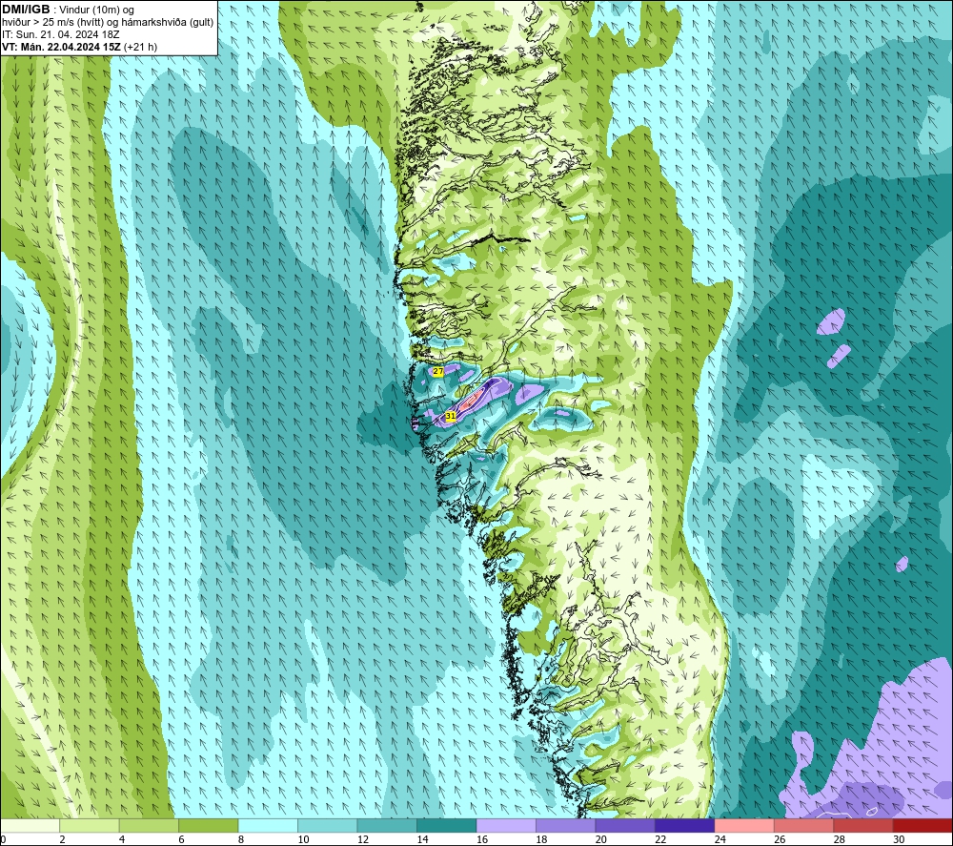This screenshot has width=953, height=846.
Task: Click the legend scale number 8
Action: point(241,839)
